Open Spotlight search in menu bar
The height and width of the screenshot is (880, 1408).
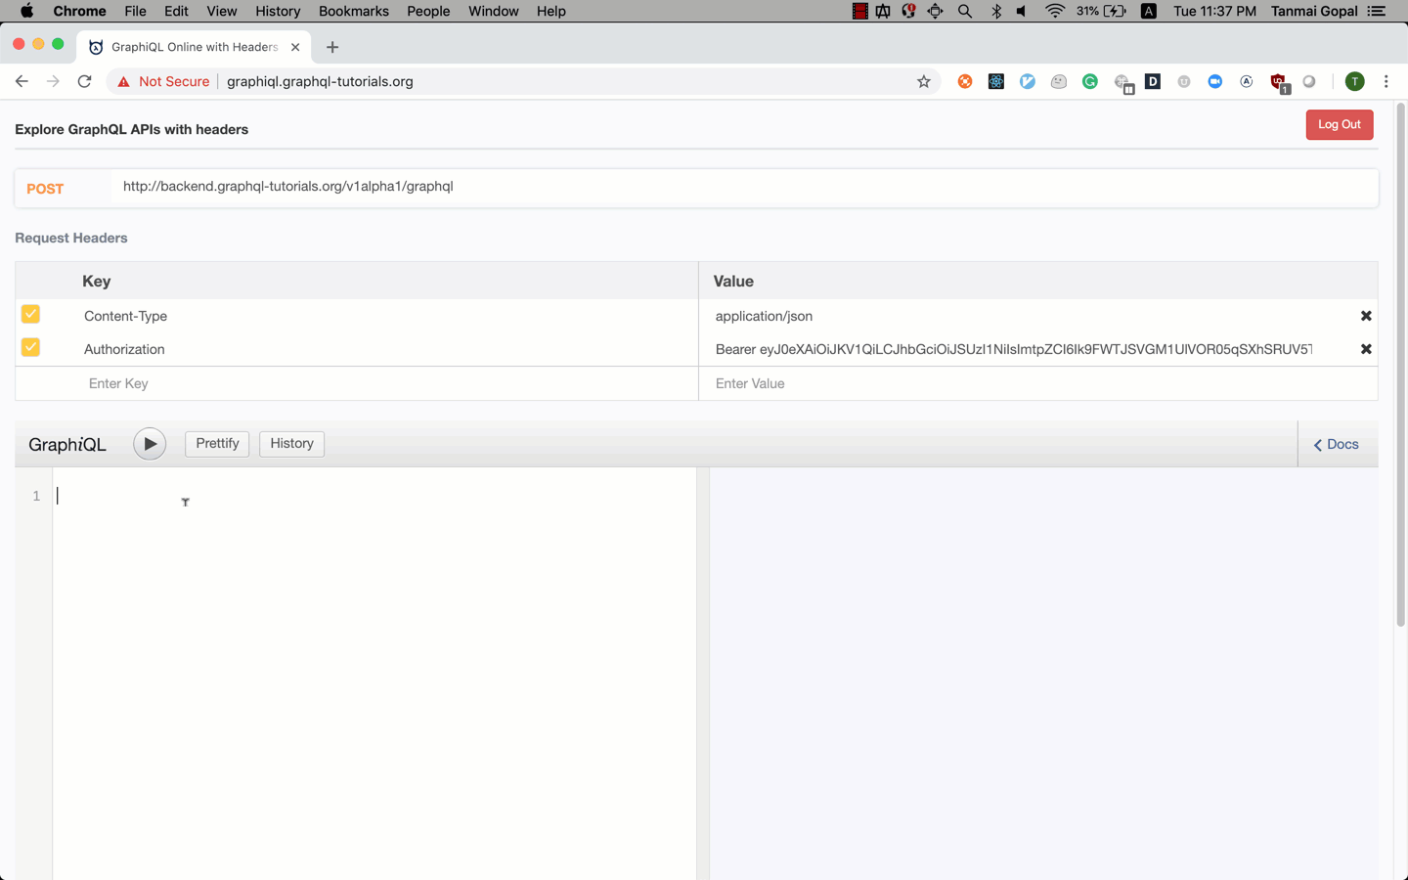coord(965,11)
